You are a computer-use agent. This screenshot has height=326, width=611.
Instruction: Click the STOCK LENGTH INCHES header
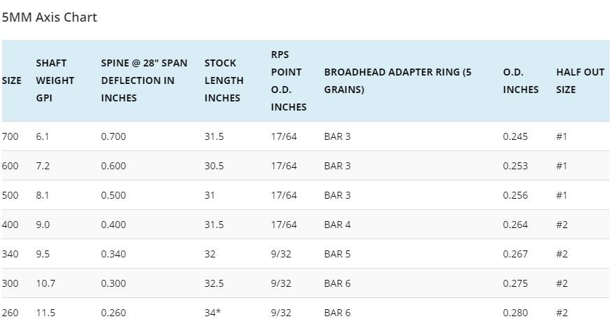(x=224, y=80)
